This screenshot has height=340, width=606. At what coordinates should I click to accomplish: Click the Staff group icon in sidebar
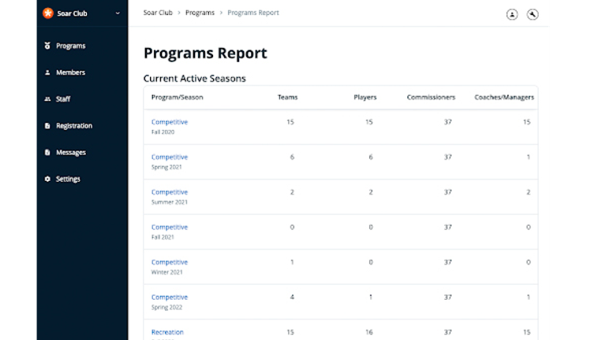pos(47,99)
